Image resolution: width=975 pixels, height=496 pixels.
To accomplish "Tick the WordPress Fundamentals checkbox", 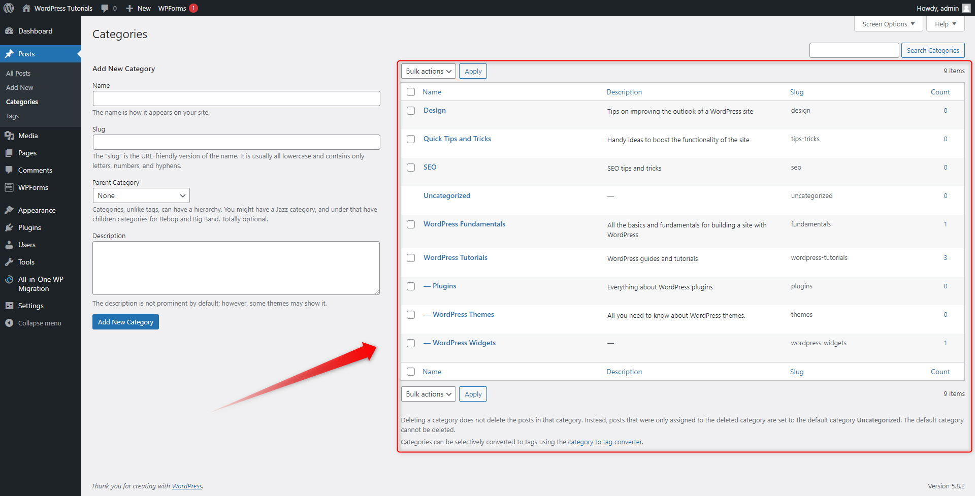I will (x=411, y=224).
